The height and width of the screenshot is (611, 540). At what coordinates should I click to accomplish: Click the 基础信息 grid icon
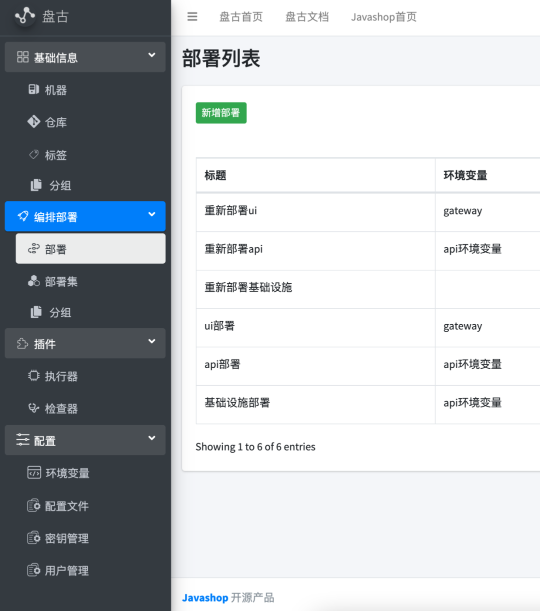[23, 57]
